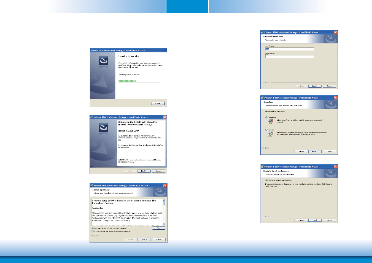Click the title bar icon of Ready to Install window
Viewport: 372px width, 263px height.
[x=262, y=167]
